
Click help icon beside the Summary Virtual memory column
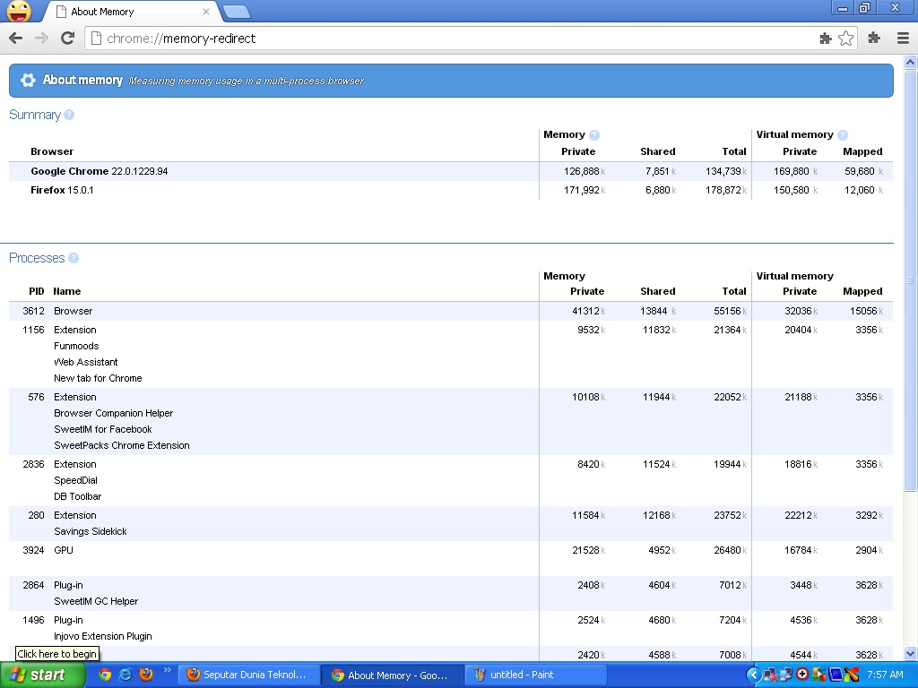tap(843, 135)
